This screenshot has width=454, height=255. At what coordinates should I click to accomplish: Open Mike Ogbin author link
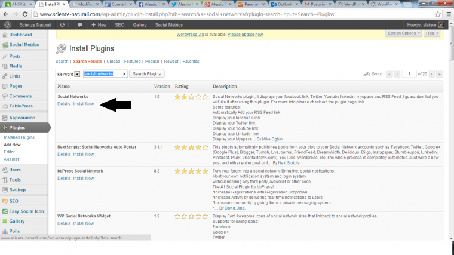[272, 139]
